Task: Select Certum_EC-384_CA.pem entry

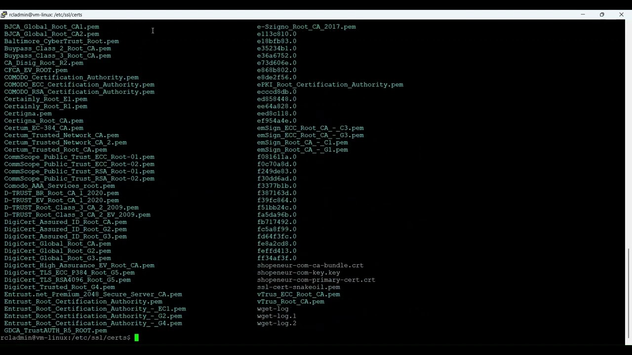Action: 44,128
